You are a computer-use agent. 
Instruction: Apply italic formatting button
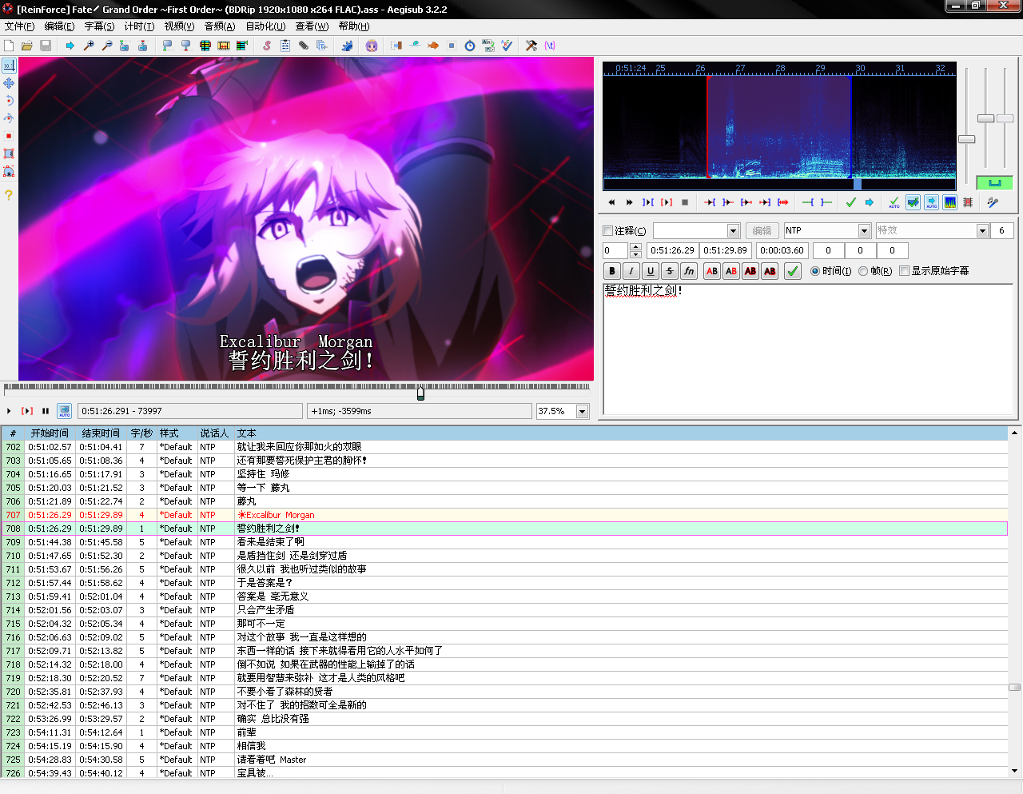(631, 271)
